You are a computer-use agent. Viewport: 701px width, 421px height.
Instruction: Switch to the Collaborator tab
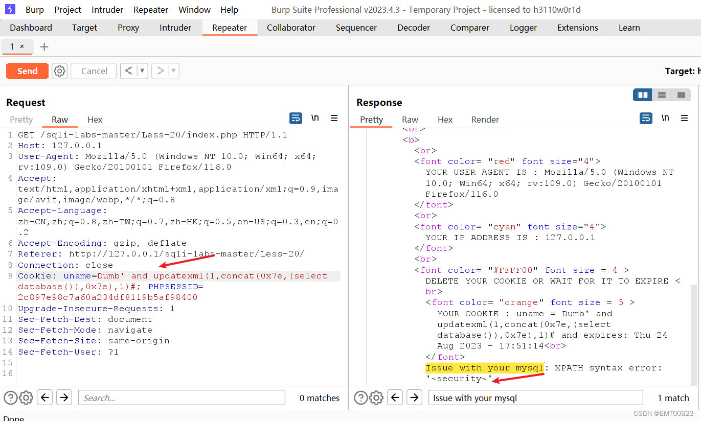[291, 28]
